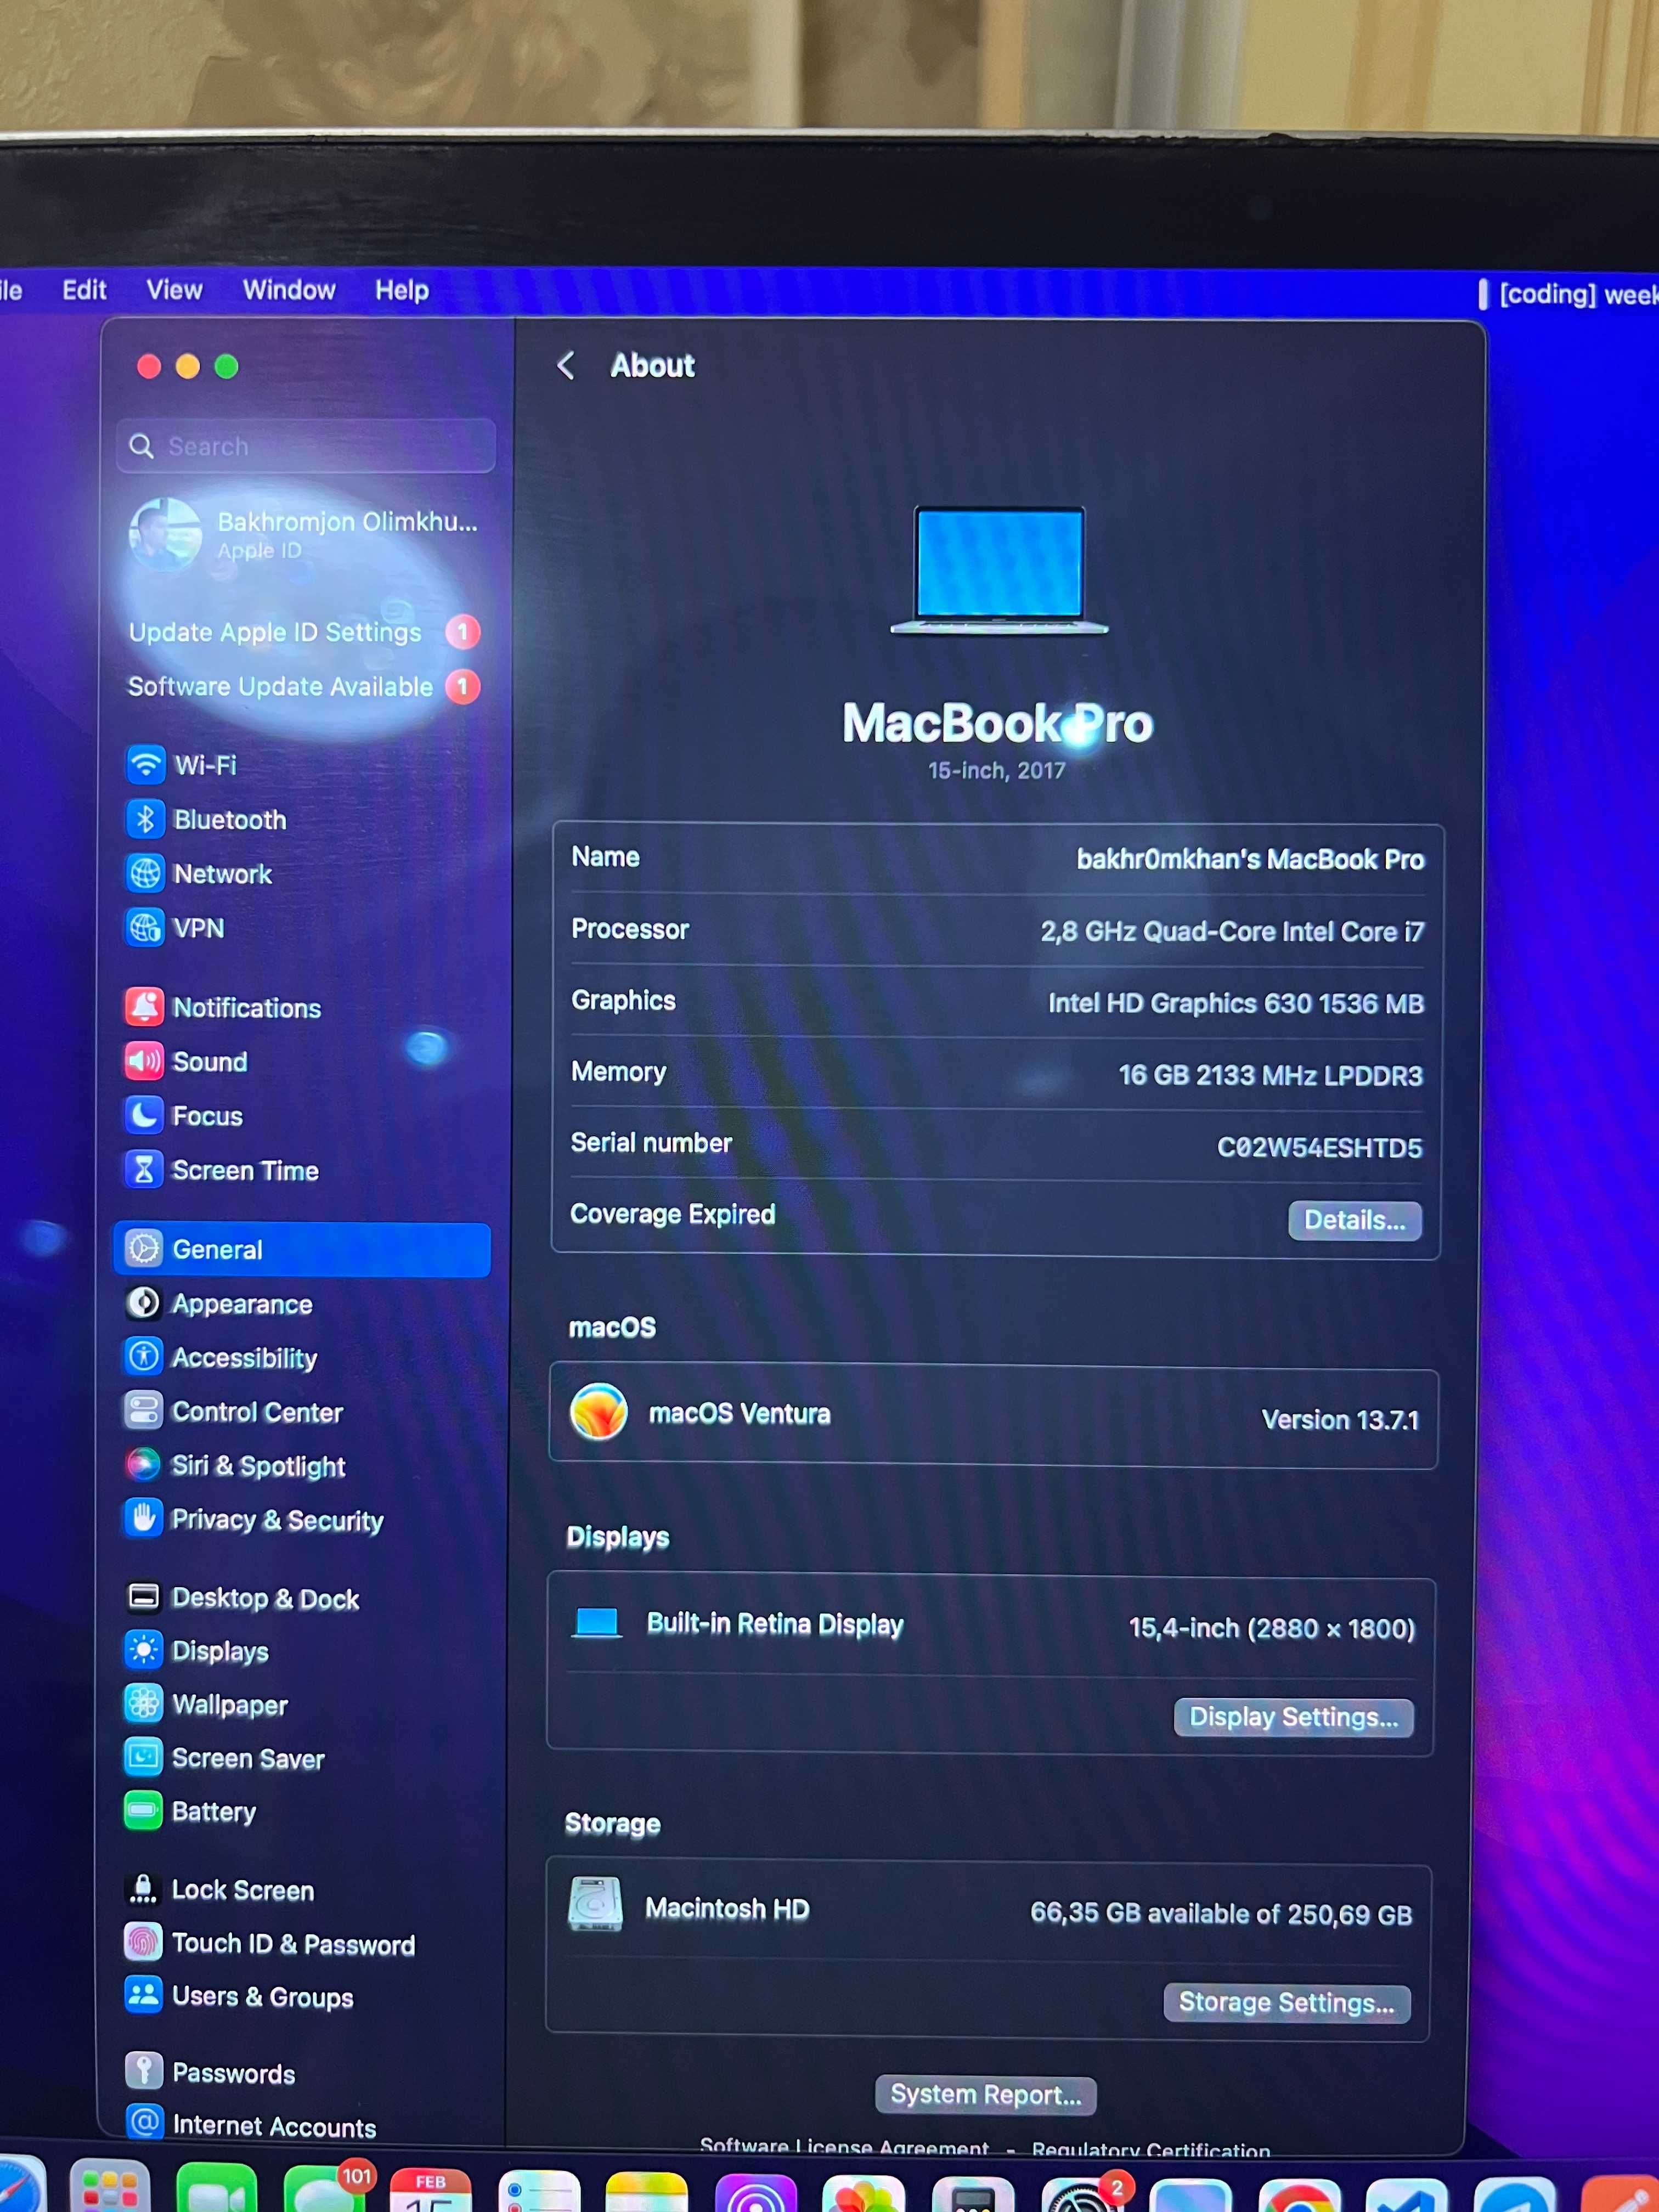This screenshot has width=1659, height=2212.
Task: Click 66,35 GB available of 250,69 GB text
Action: click(1221, 1914)
